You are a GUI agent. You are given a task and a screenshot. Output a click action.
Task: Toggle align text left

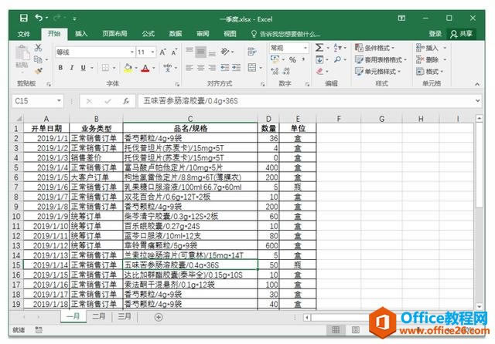point(189,68)
